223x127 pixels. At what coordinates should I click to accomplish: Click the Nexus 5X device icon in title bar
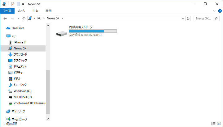tap(4, 4)
